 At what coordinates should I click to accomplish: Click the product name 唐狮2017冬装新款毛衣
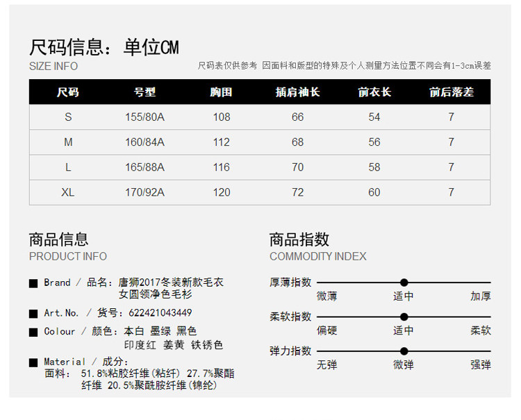[x=171, y=283]
